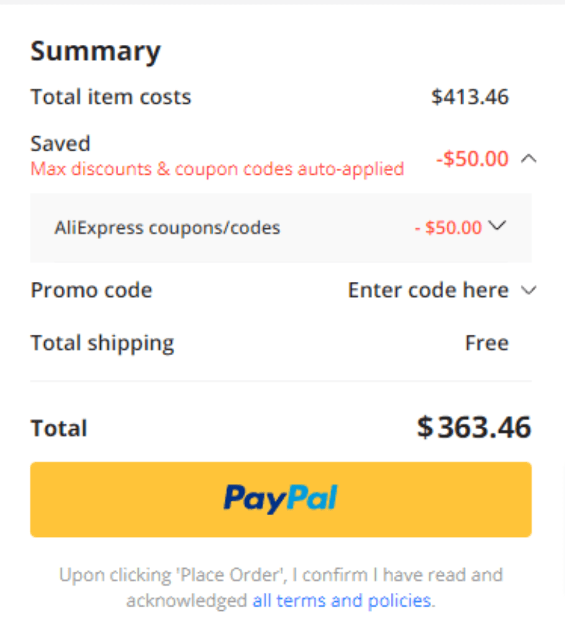This screenshot has height=637, width=565.
Task: Collapse the Saved section up chevron
Action: [x=529, y=159]
